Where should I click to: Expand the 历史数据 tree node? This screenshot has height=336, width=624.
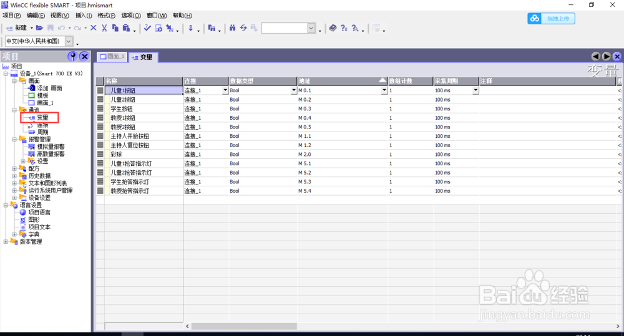[x=14, y=176]
